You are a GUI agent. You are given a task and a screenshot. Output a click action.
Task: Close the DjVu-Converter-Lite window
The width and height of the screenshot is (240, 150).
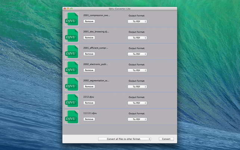[x=65, y=9]
